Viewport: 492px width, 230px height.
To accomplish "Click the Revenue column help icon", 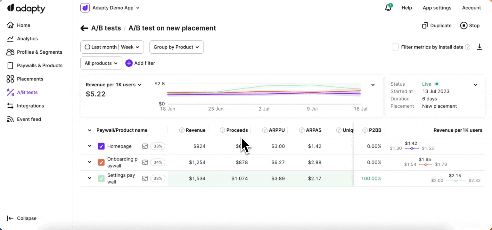I will (x=182, y=130).
